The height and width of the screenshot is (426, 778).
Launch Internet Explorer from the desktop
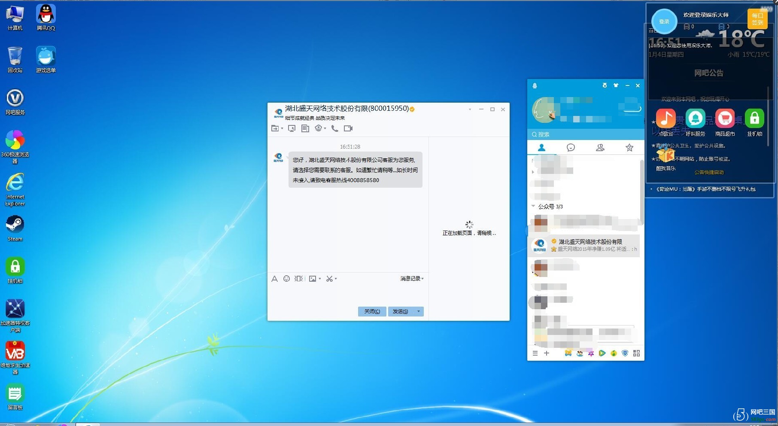coord(15,189)
